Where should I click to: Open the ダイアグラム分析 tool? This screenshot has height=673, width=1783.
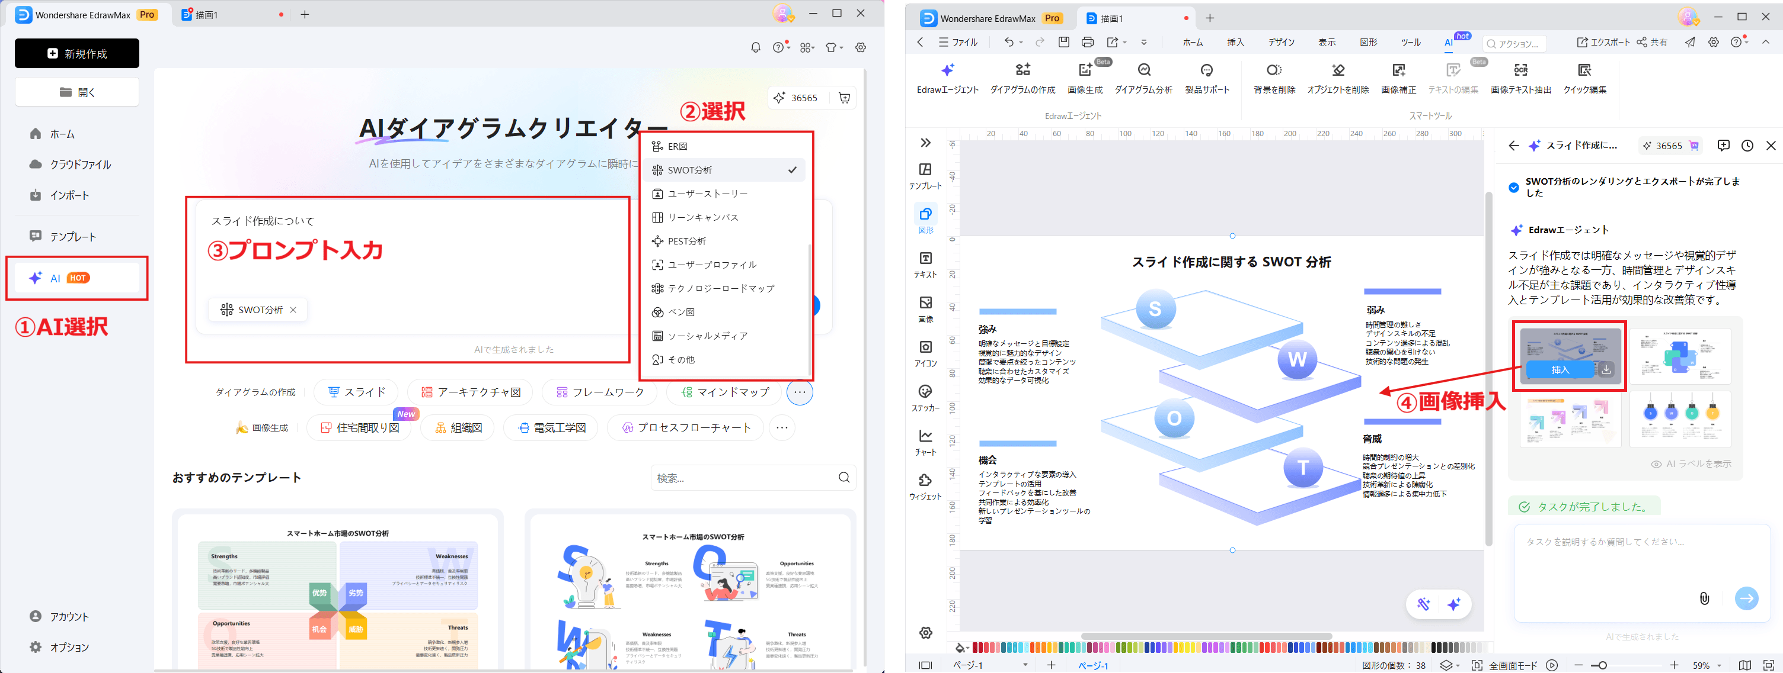click(x=1143, y=70)
